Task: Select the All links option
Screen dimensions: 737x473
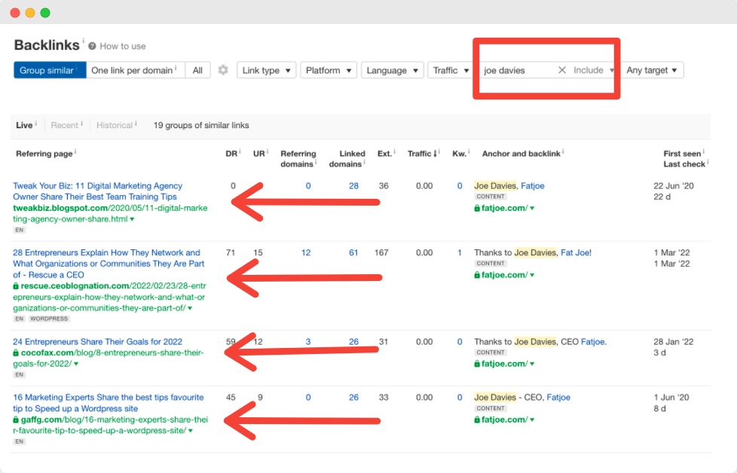Action: coord(197,70)
